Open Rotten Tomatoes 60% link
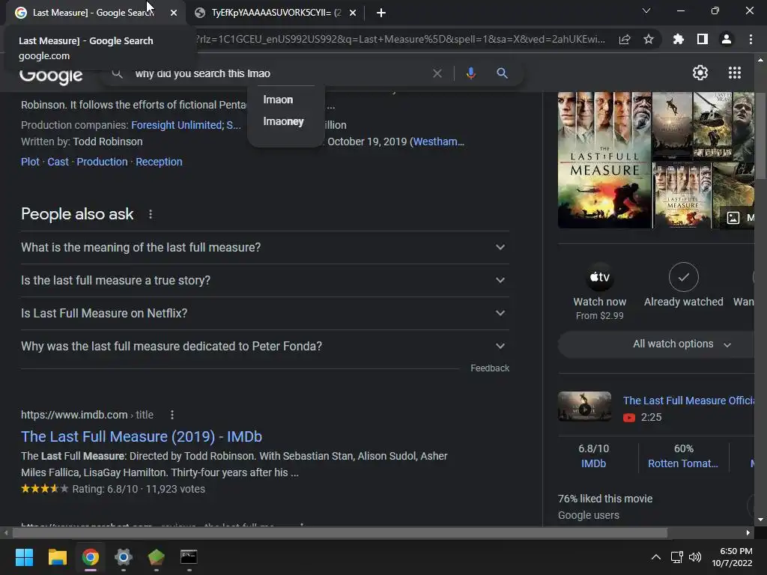Viewport: 767px width, 575px height. 683,456
